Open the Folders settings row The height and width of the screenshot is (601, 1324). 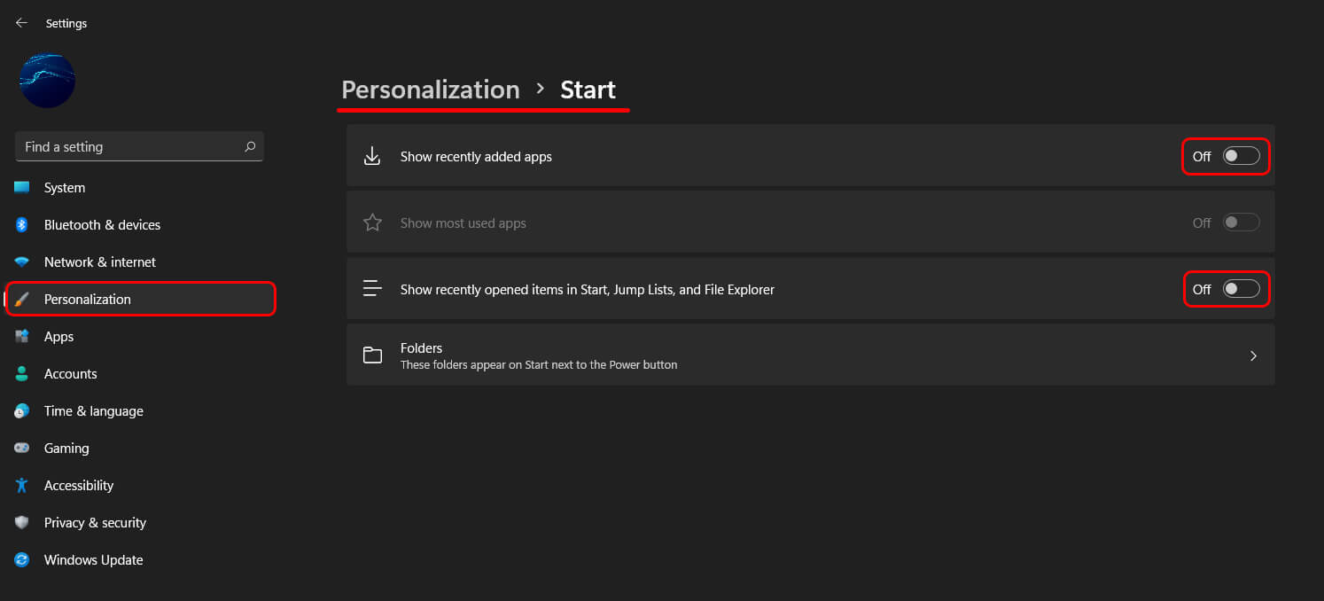[810, 355]
